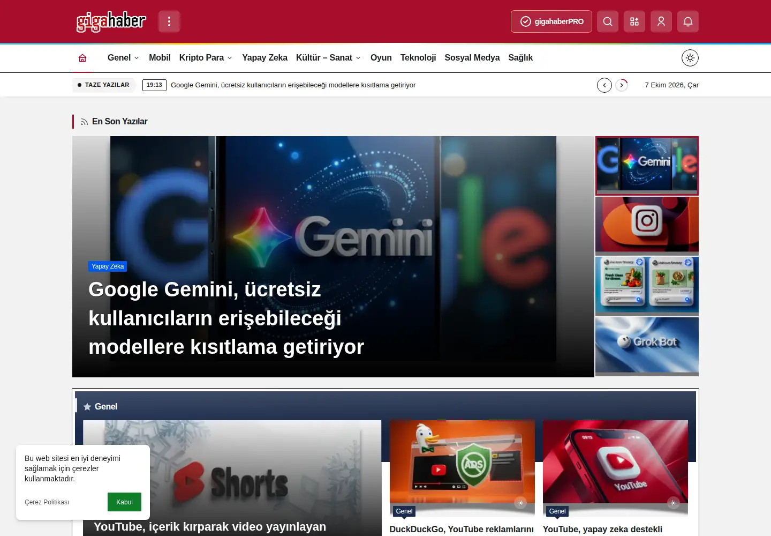Screen dimensions: 771x536
Task: Open the apps grid icon in header
Action: point(634,21)
